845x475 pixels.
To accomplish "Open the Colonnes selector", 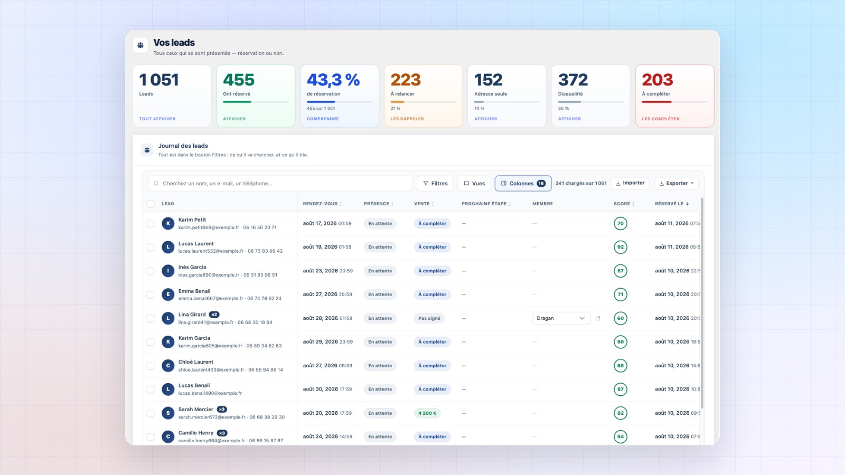I will coord(523,183).
